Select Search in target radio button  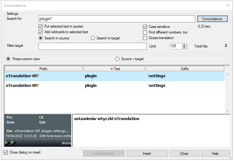(93, 38)
